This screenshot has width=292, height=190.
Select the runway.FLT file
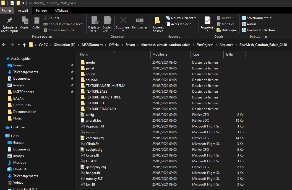tap(94, 179)
